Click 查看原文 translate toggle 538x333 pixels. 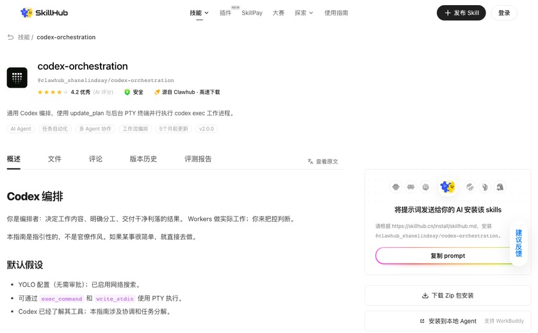[x=323, y=161]
